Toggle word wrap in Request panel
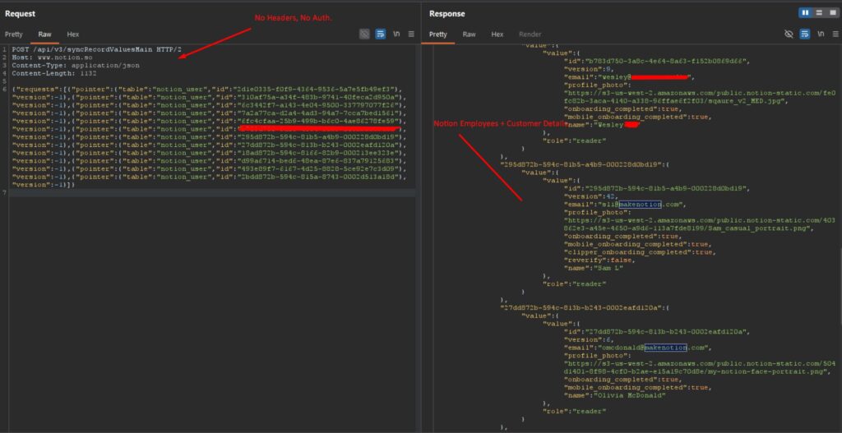 (381, 35)
